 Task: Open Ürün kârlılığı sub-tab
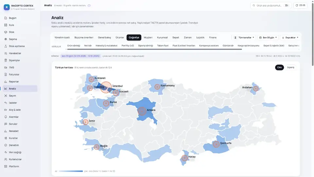coord(74,46)
